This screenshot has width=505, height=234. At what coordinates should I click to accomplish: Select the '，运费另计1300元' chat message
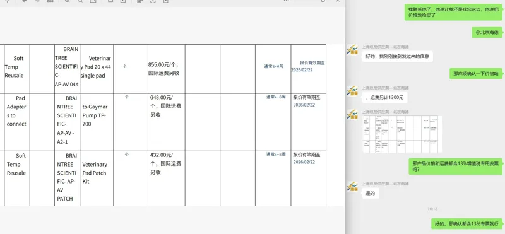(x=384, y=97)
